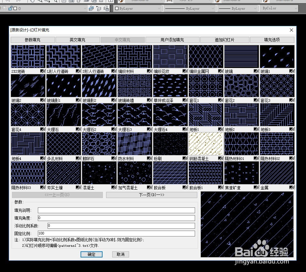Open the 填充选项 tab
This screenshot has width=306, height=272.
tap(272, 40)
